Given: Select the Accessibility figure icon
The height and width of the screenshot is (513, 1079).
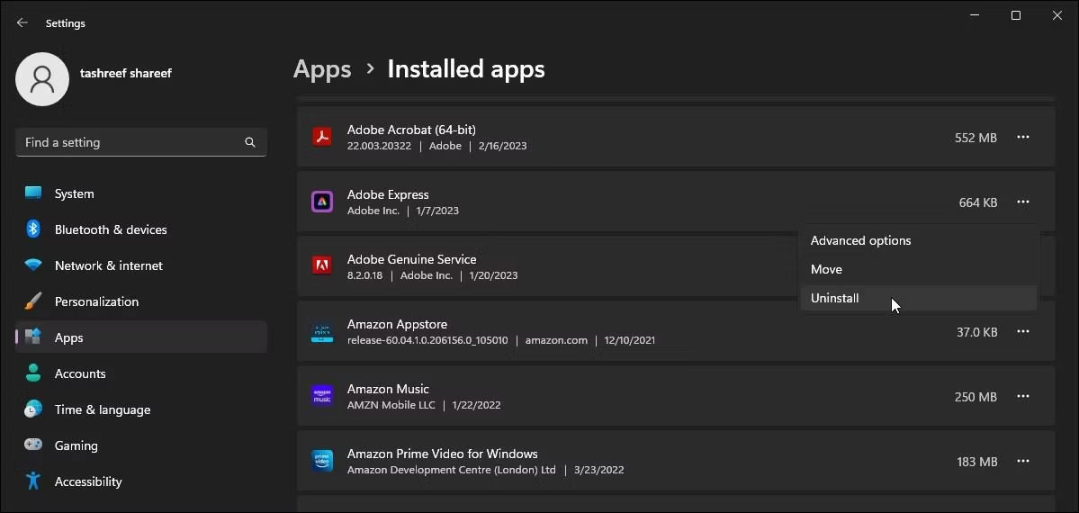Looking at the screenshot, I should (33, 481).
